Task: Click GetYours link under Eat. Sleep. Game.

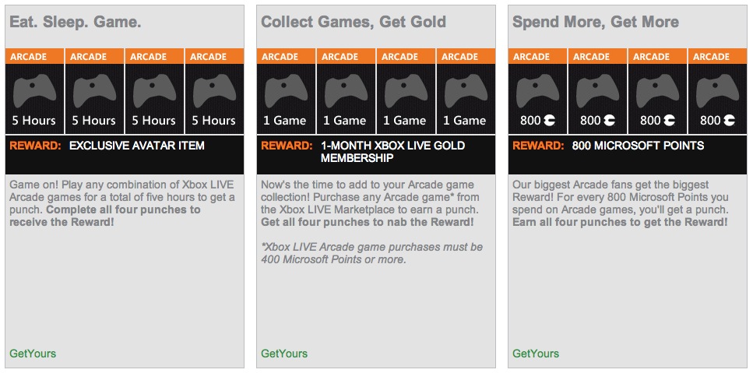Action: 33,354
